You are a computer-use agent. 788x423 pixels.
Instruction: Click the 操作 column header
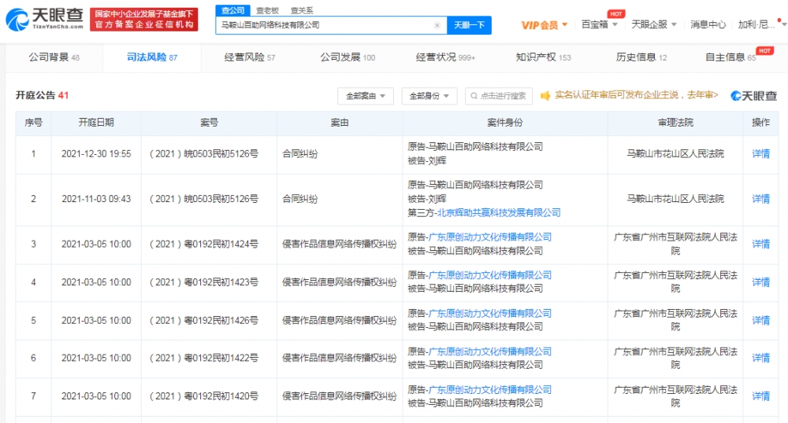click(x=760, y=123)
